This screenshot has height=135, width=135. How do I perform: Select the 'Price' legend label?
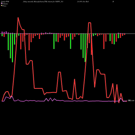coord(4,6)
